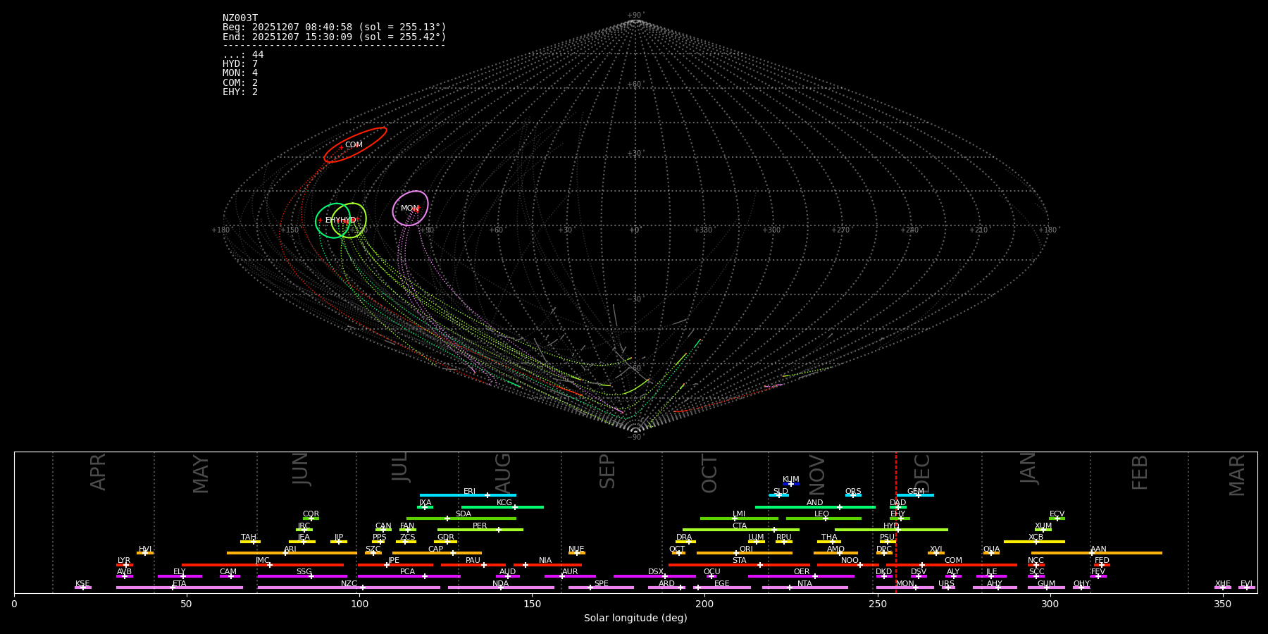Click the JUL month label
The image size is (1268, 634).
click(400, 467)
